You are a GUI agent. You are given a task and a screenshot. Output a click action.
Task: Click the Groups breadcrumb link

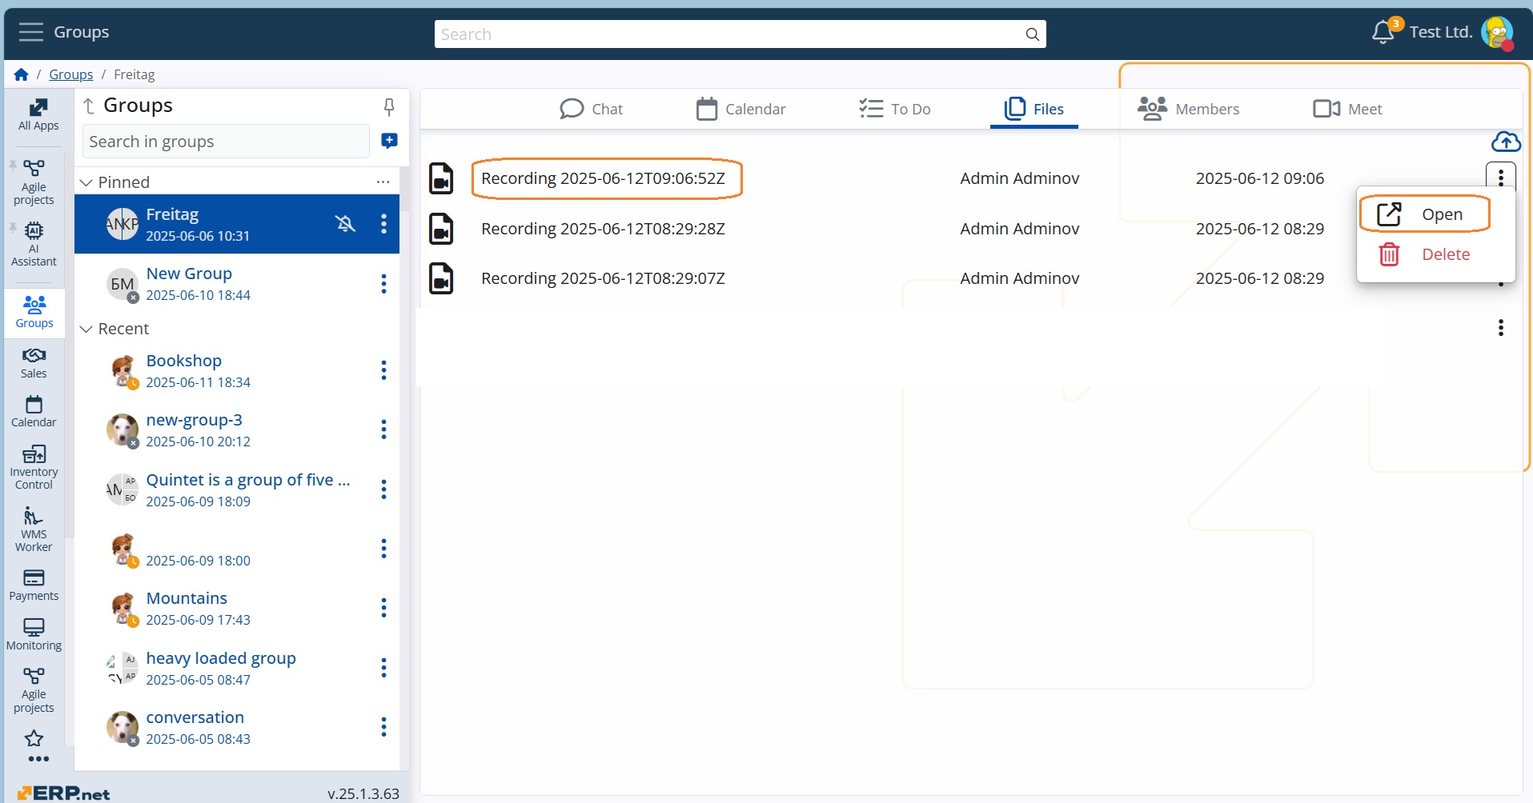(x=71, y=74)
